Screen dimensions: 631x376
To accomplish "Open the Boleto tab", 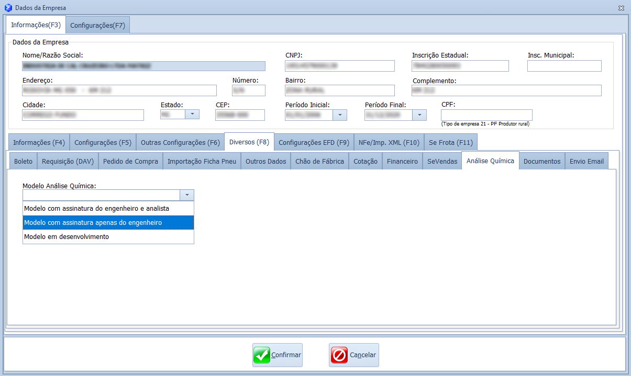I will pos(23,162).
